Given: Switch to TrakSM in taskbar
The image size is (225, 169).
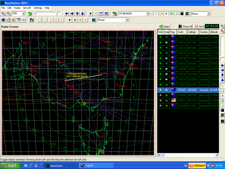Looking at the screenshot, I should (96, 166).
